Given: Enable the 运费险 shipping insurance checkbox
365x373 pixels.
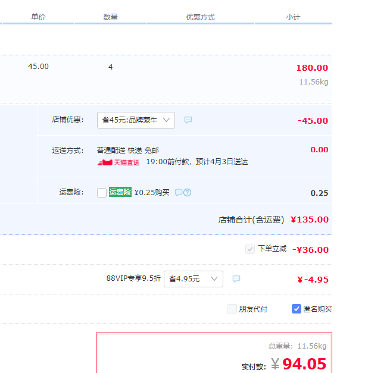Looking at the screenshot, I should 102,193.
